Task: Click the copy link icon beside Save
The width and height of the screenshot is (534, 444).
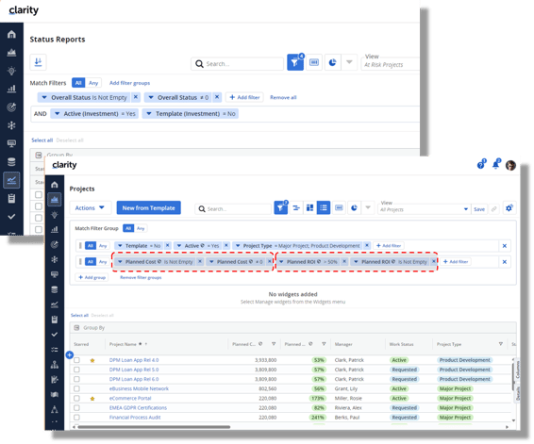Action: tap(493, 209)
